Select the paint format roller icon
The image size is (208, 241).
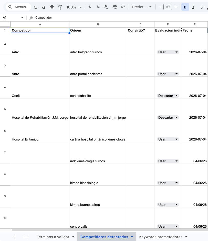(x=60, y=7)
